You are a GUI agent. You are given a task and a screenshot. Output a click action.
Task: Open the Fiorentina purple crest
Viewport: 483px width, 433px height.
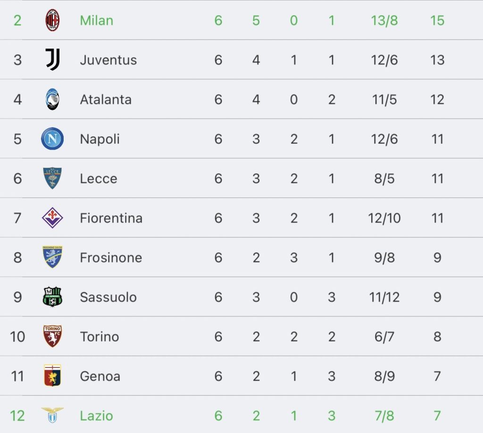(52, 218)
